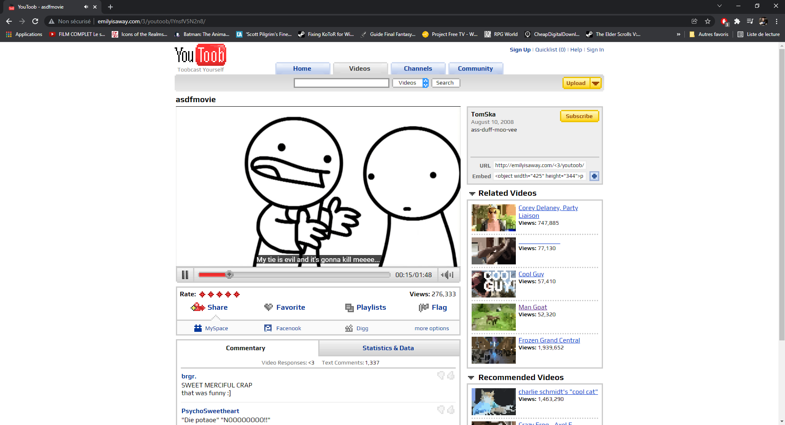Add video to Favorites via heart
The height and width of the screenshot is (425, 785).
[268, 307]
